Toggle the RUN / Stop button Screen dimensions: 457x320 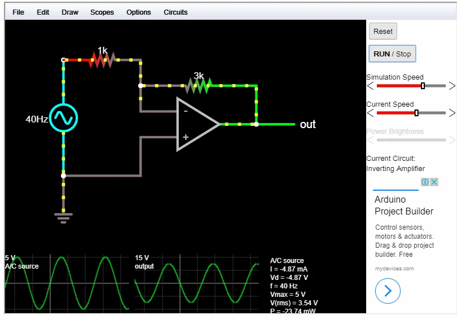[x=392, y=54]
